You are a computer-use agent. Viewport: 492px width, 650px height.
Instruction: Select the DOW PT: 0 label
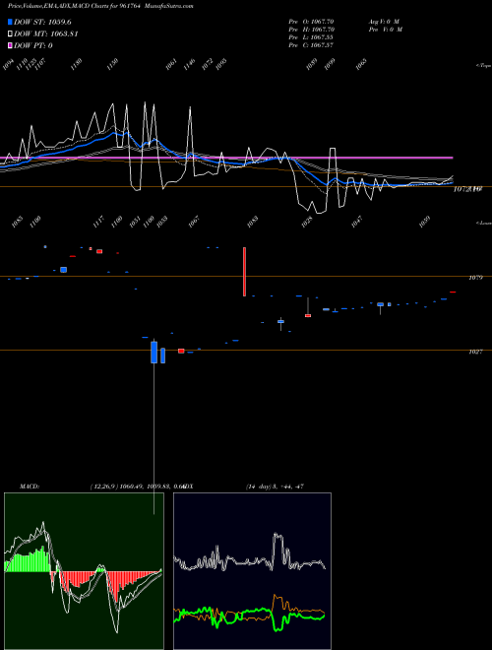[x=32, y=45]
